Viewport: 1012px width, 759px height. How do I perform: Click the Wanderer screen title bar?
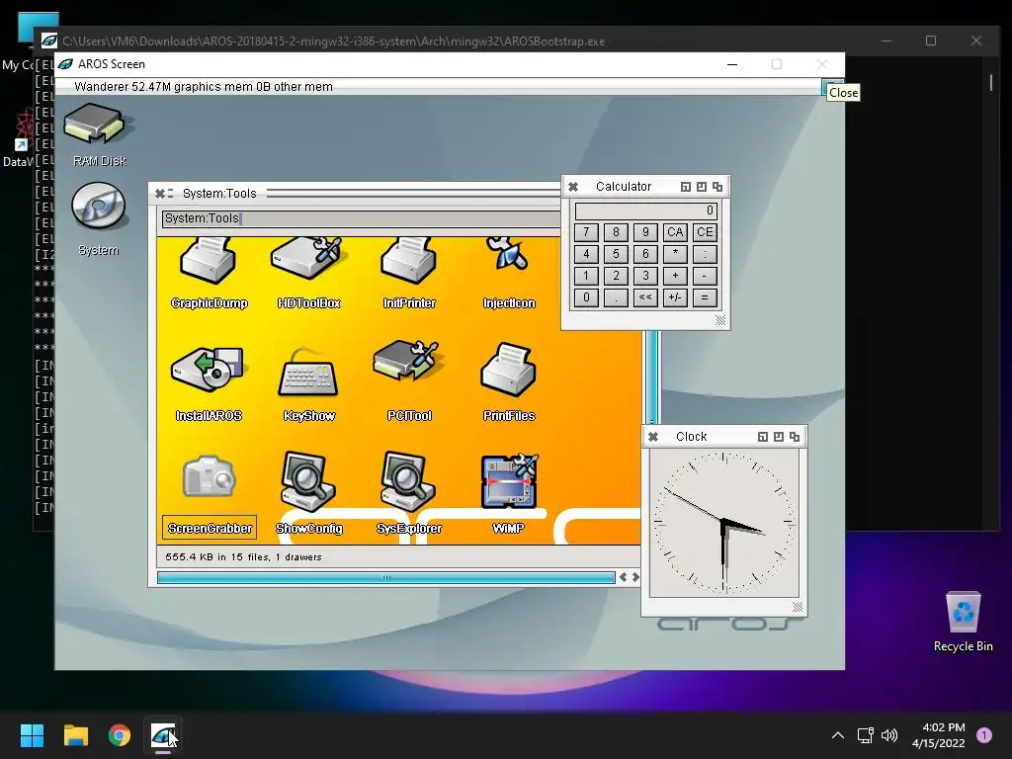(x=438, y=87)
